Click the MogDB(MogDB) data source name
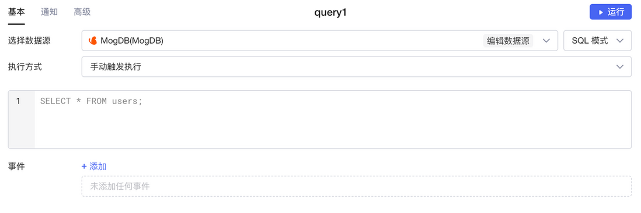This screenshot has height=213, width=641. pos(132,41)
